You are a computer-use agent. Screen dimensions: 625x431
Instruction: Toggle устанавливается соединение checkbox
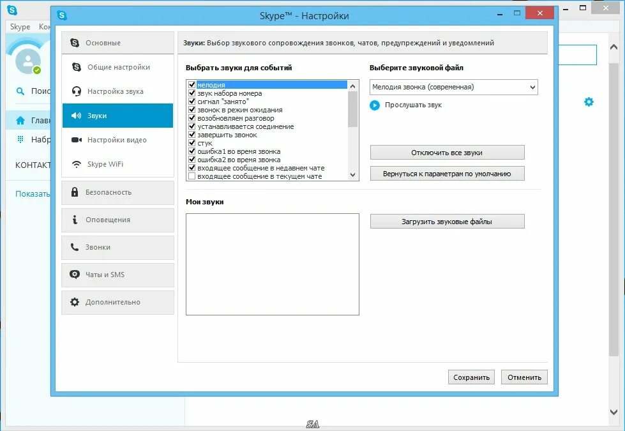pyautogui.click(x=192, y=126)
